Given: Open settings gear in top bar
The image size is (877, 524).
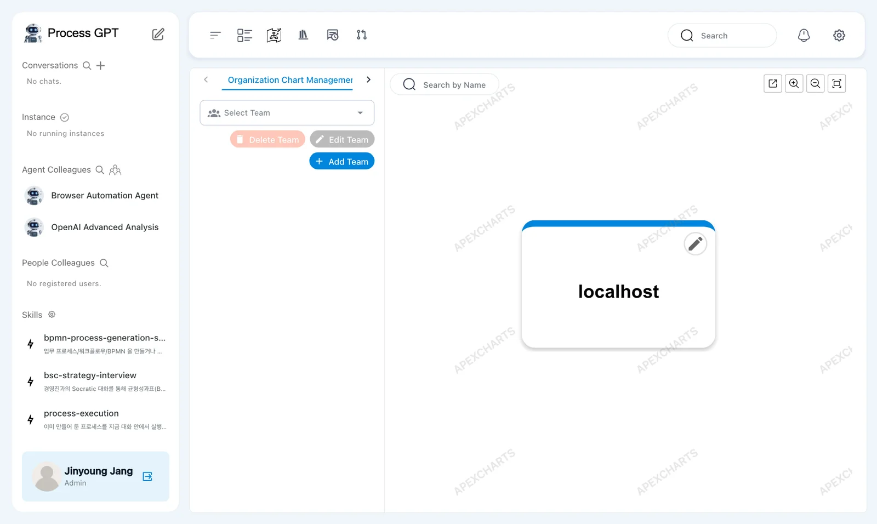Looking at the screenshot, I should coord(839,36).
